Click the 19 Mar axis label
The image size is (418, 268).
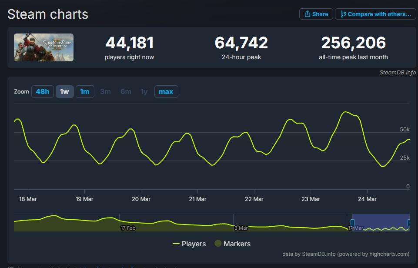click(84, 199)
